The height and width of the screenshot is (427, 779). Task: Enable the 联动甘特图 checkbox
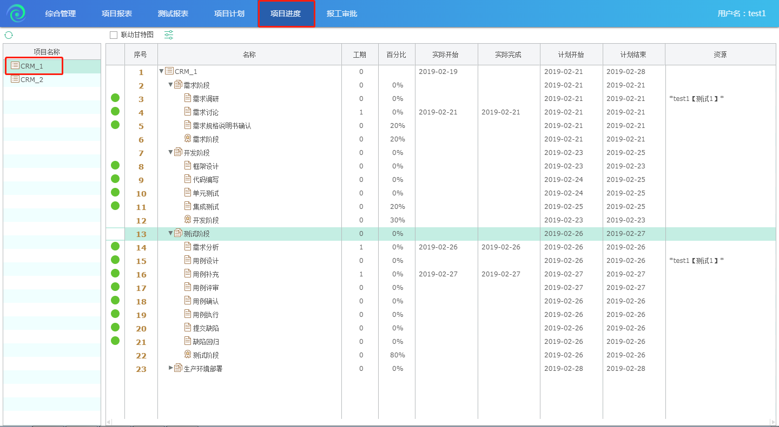pos(114,35)
